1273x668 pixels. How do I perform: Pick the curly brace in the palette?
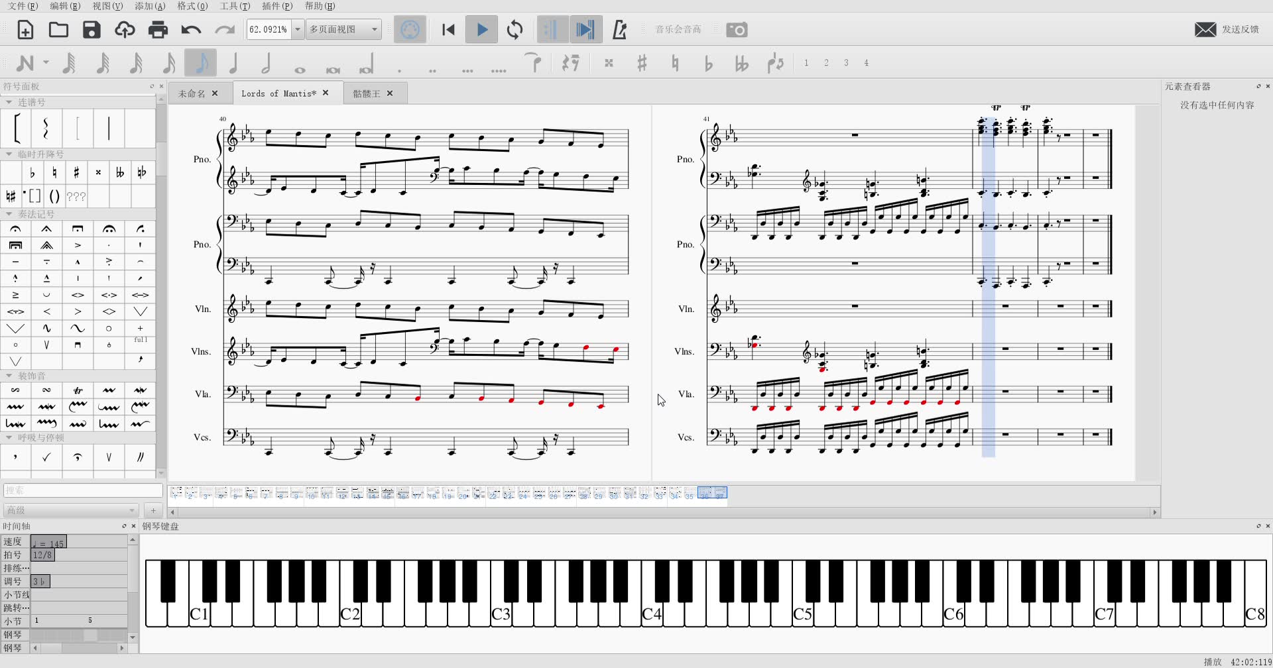[x=46, y=128]
